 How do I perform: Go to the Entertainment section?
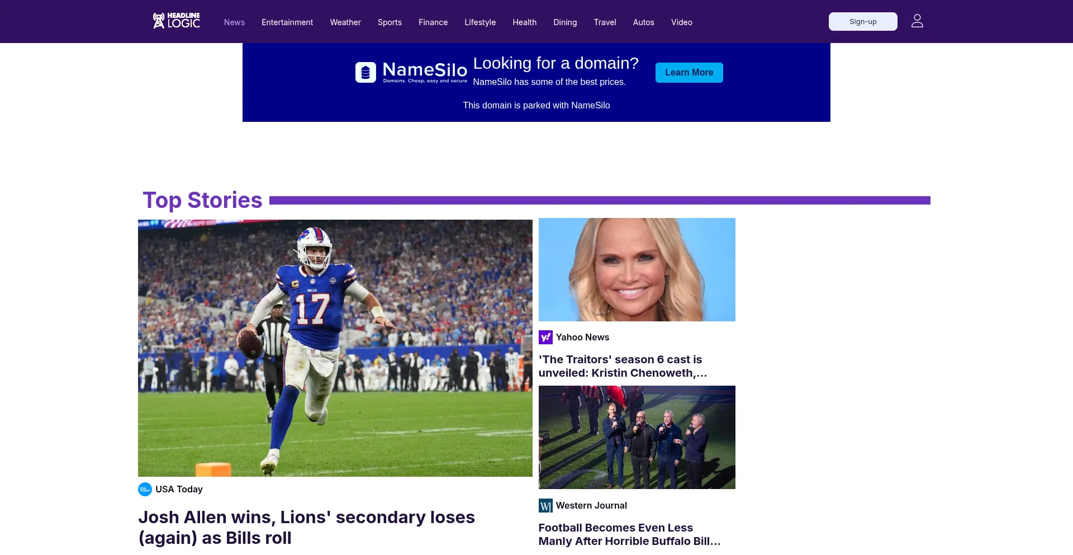287,22
